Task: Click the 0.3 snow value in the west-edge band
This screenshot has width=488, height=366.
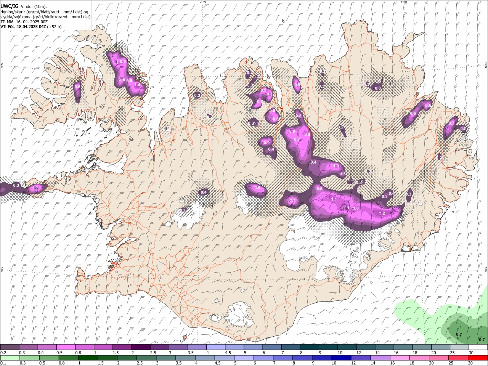Action: [16, 185]
